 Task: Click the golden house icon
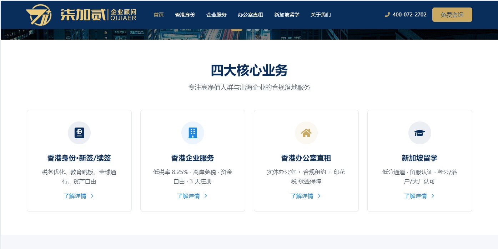point(306,133)
